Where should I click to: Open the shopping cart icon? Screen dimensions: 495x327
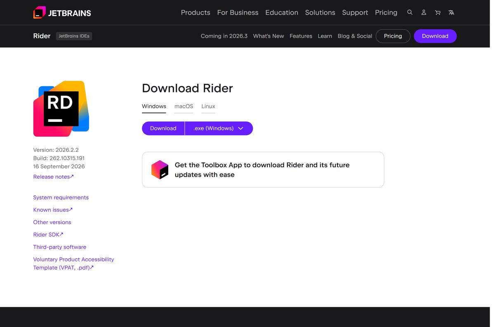click(438, 12)
